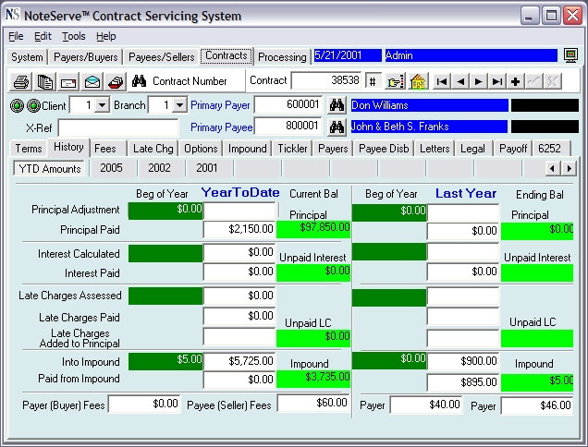Click the X-Ref input field
The image size is (588, 447).
click(118, 127)
